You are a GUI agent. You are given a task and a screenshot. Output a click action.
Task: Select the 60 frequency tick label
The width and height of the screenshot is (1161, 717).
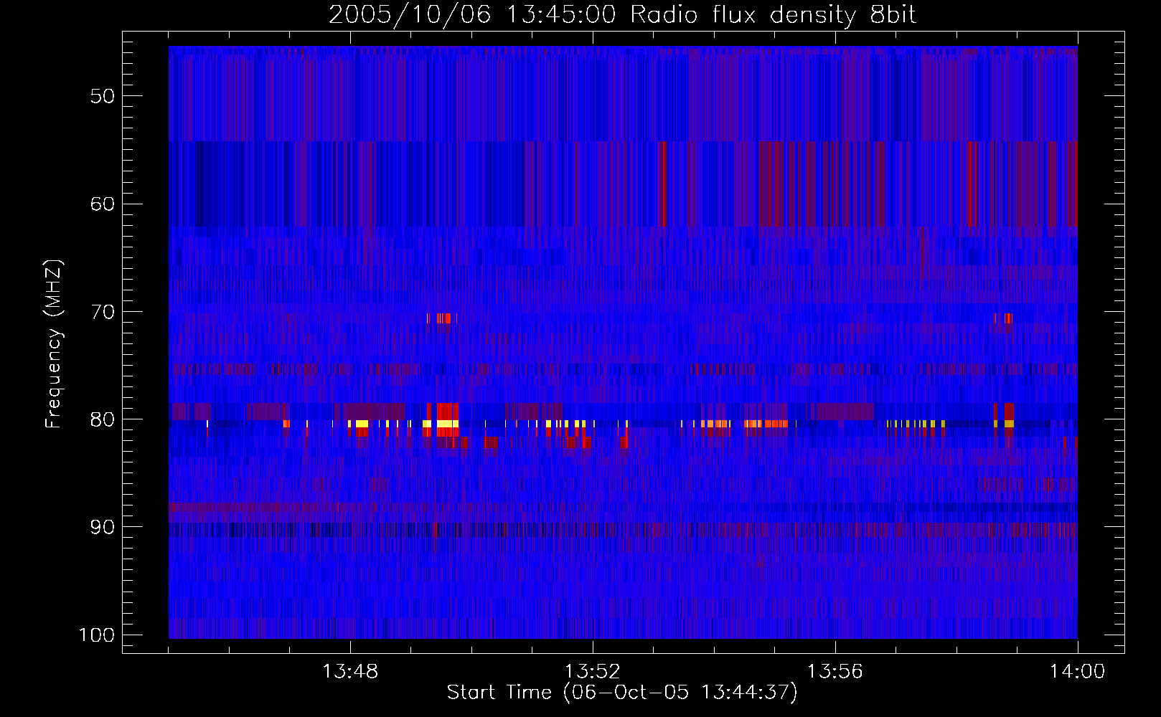[103, 204]
